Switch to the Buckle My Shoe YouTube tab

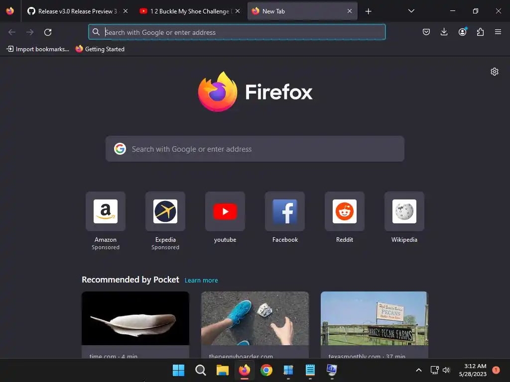click(185, 11)
